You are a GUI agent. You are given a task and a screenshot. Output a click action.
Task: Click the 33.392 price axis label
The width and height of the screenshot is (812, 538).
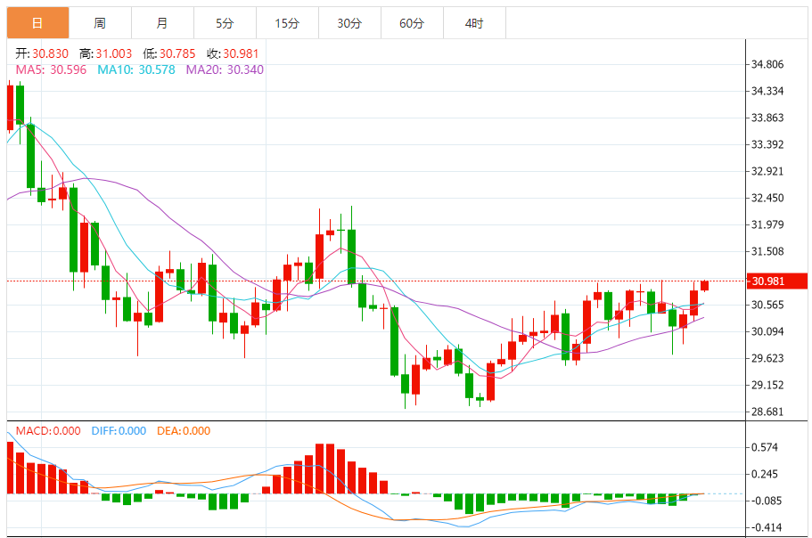click(x=767, y=144)
